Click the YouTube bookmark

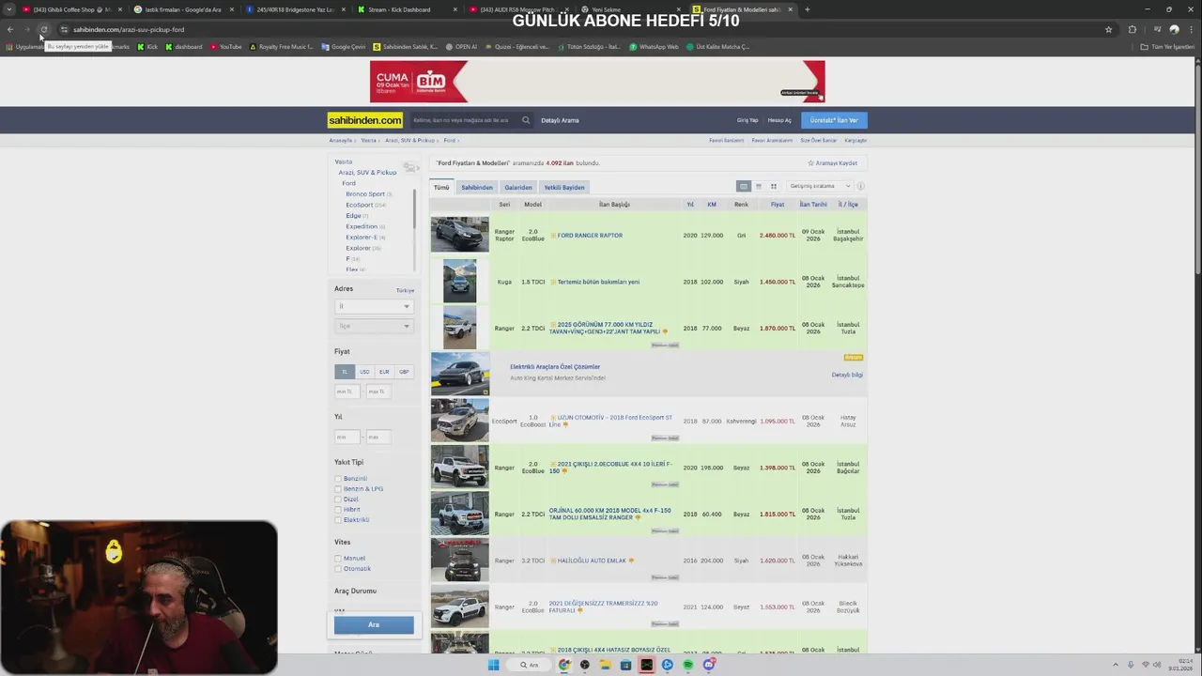[x=226, y=46]
